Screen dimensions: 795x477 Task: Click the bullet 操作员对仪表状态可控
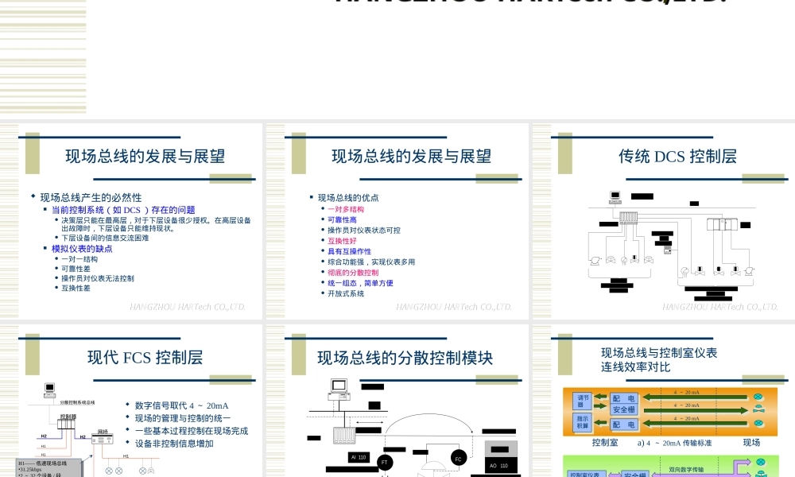click(363, 230)
